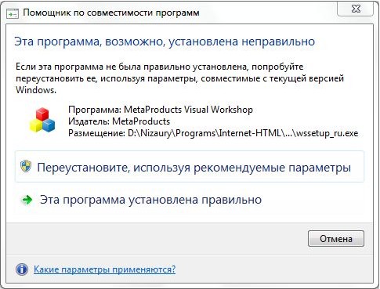The width and height of the screenshot is (380, 289).
Task: Click the description paragraph starting with Если
Action: (179, 78)
